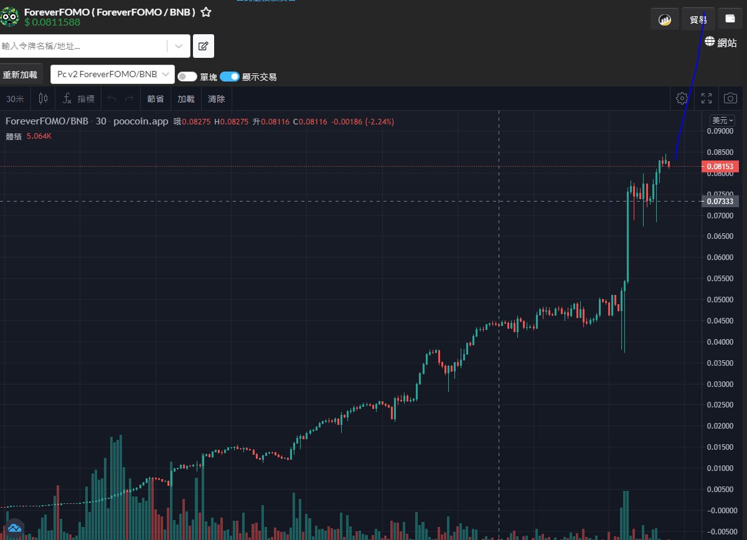Click the globe icon beside 網站
This screenshot has width=747, height=540.
click(710, 42)
